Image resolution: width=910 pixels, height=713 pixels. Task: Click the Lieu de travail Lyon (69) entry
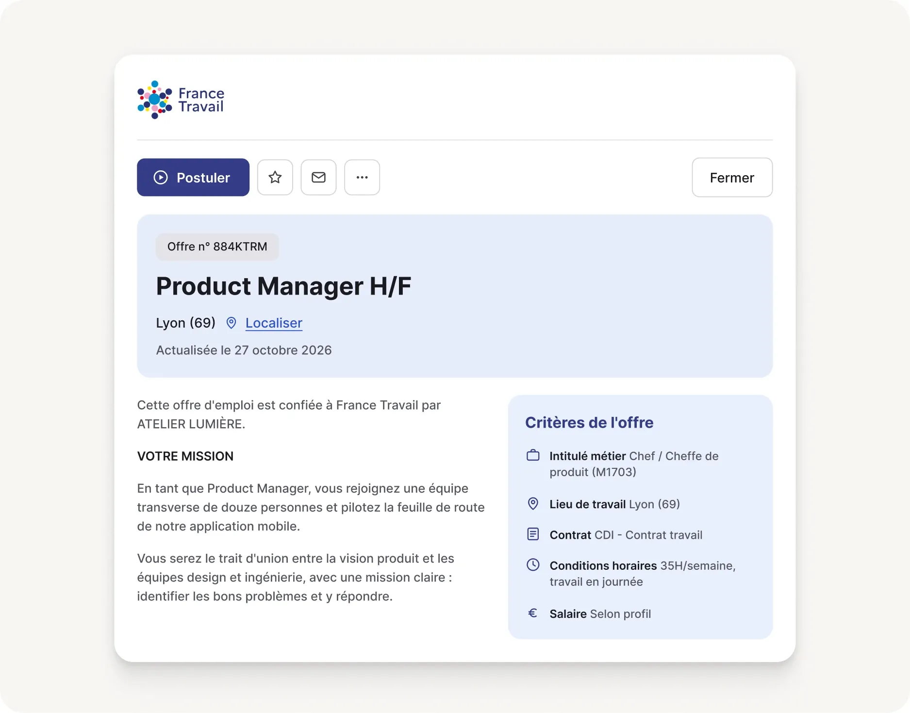615,504
